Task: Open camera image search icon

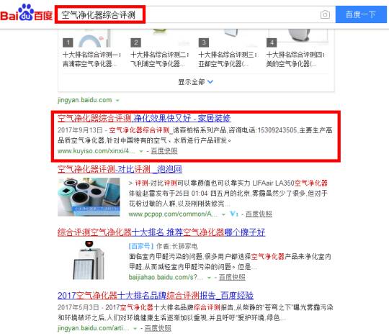Action: [x=325, y=14]
